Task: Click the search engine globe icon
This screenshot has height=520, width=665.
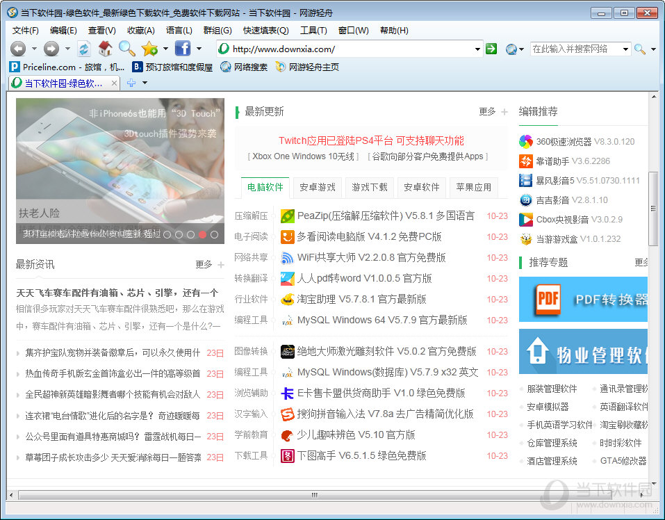Action: point(511,49)
